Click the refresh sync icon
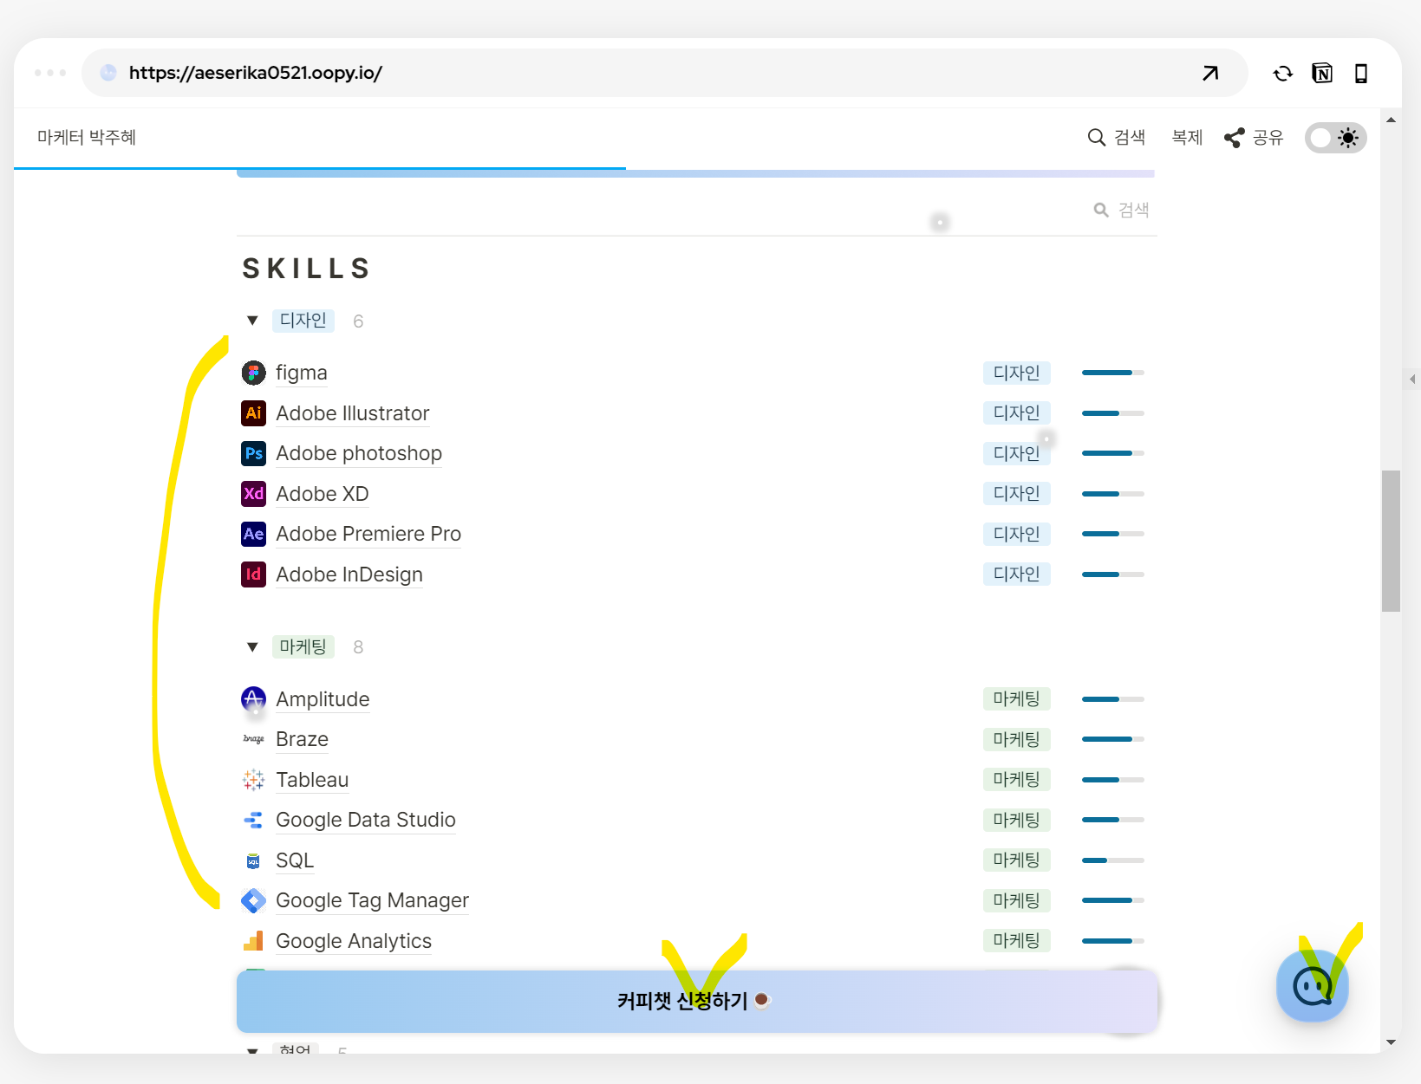The image size is (1421, 1084). 1283,74
